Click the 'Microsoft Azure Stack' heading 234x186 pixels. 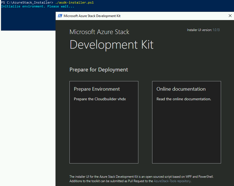click(x=99, y=32)
